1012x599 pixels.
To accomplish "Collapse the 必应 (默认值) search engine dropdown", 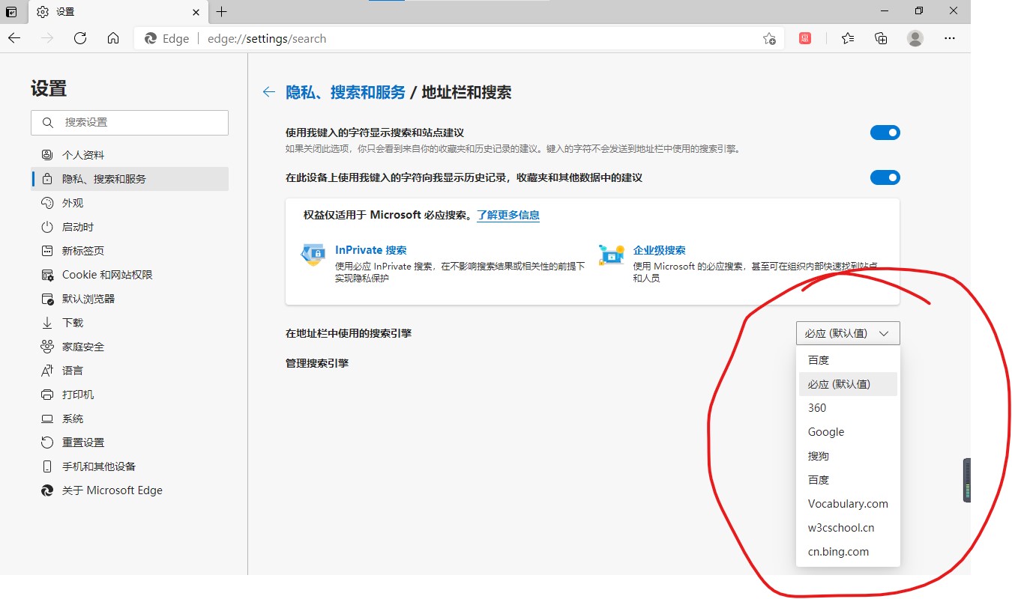I will 848,333.
